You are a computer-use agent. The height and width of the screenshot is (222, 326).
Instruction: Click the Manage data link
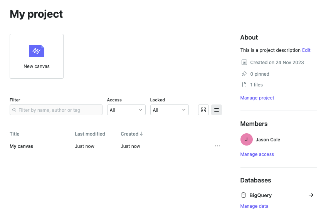point(254,206)
